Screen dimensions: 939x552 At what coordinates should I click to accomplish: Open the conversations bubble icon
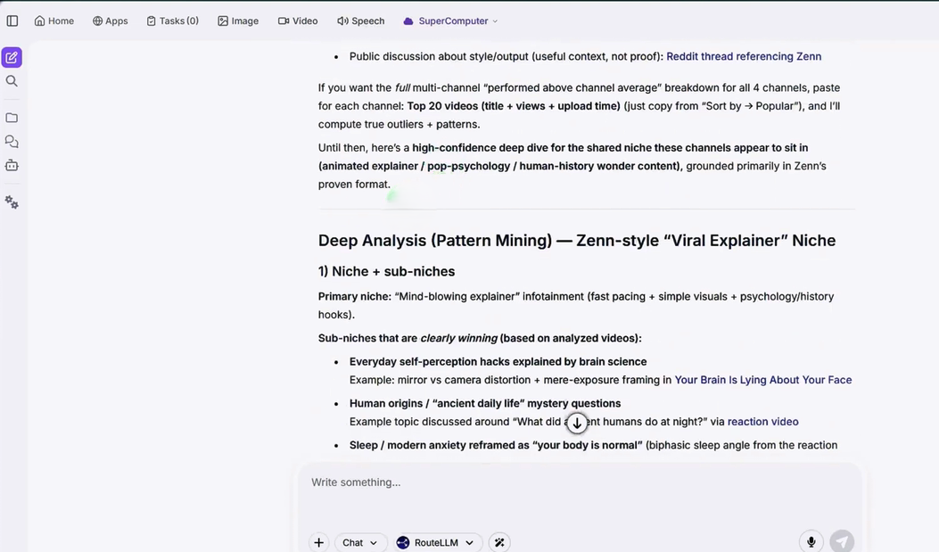click(12, 141)
